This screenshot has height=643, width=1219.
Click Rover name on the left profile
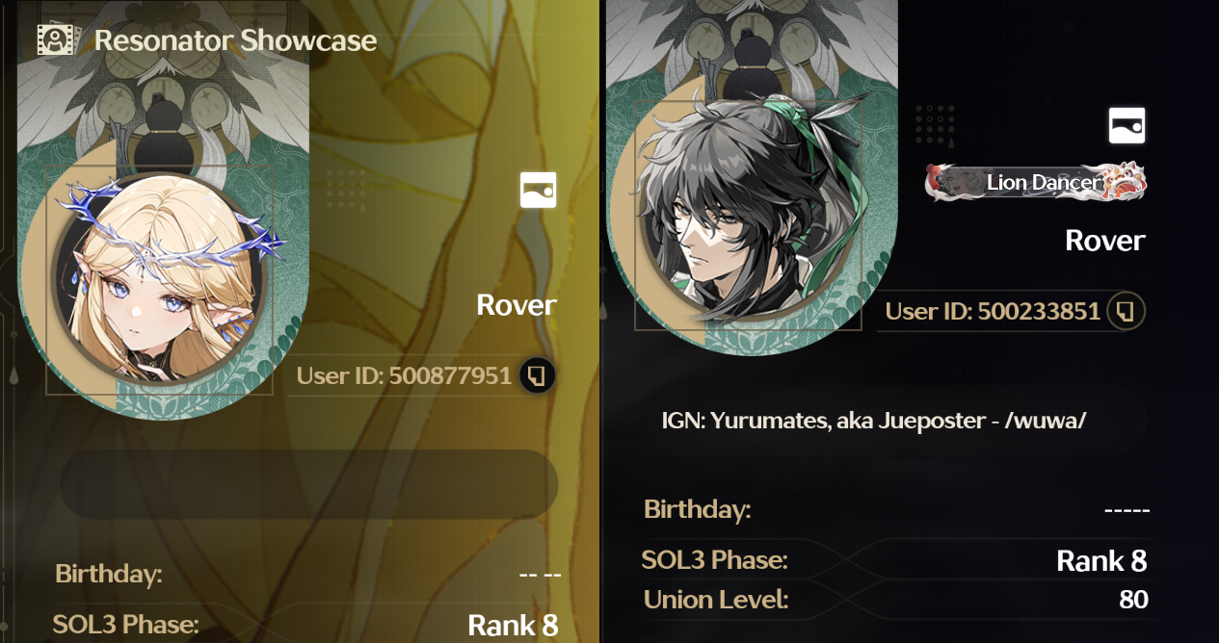coord(517,305)
